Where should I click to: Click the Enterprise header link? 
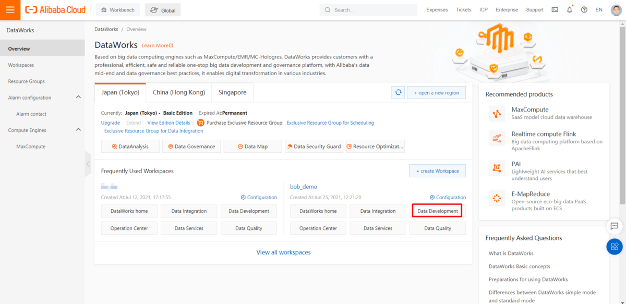pos(507,10)
